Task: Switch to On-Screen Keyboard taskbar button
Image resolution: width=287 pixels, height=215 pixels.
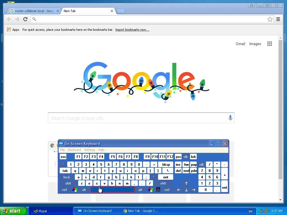Action: pos(96,211)
